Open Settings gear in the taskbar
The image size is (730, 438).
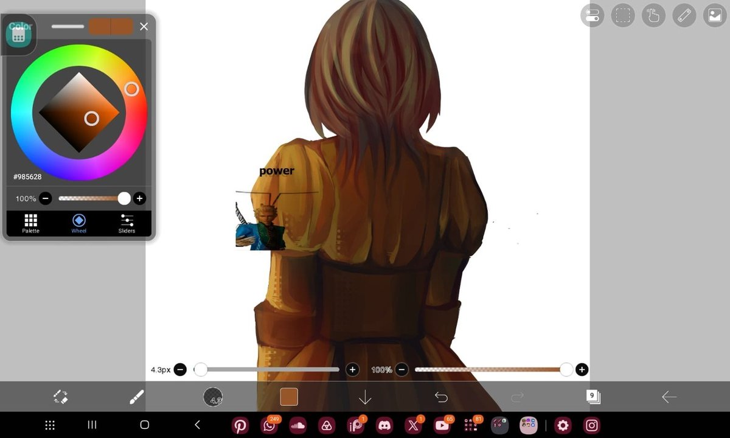(563, 425)
